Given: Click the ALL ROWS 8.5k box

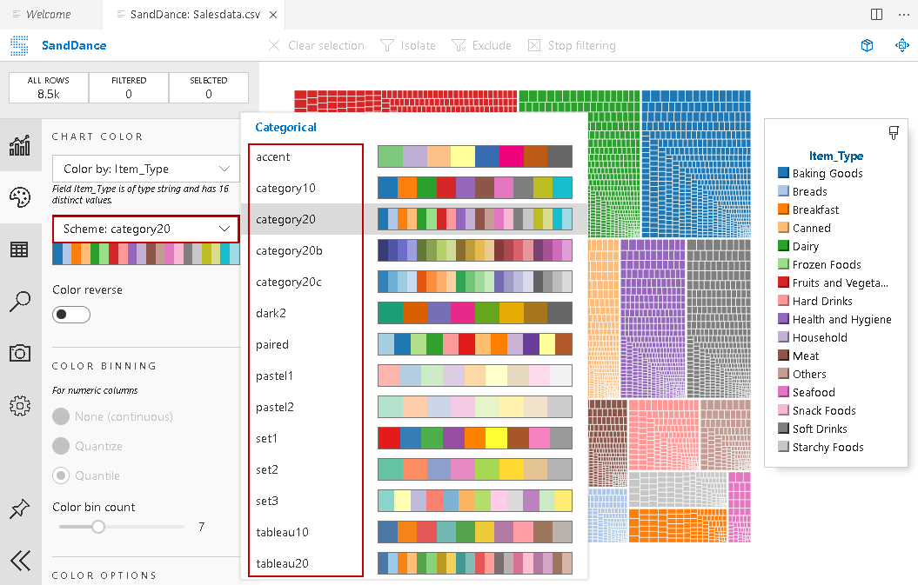Looking at the screenshot, I should coord(49,88).
